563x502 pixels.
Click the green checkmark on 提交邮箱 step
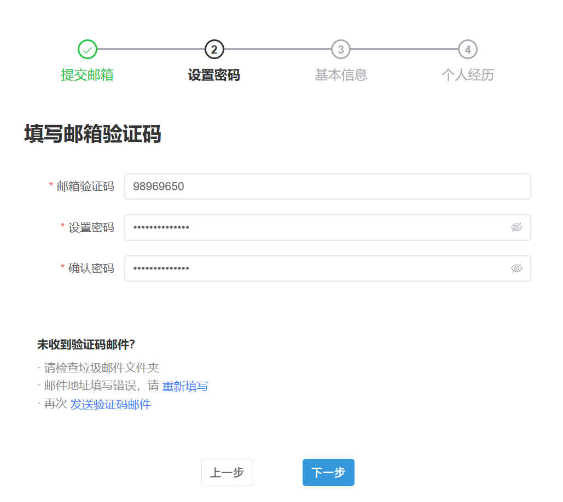pyautogui.click(x=88, y=49)
